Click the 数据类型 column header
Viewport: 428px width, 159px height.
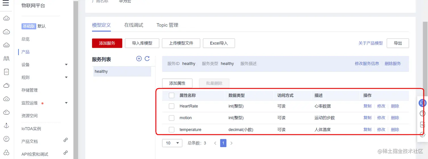click(x=237, y=95)
